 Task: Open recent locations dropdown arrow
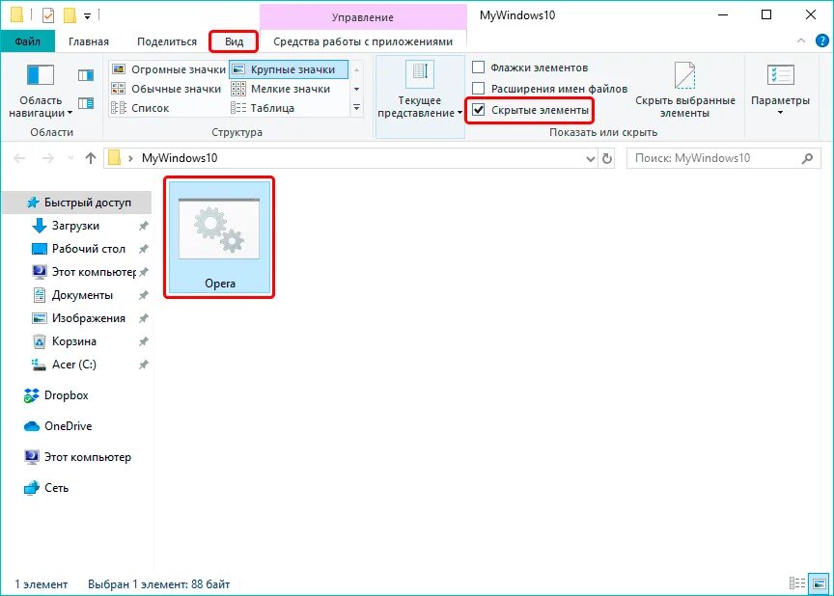point(70,158)
